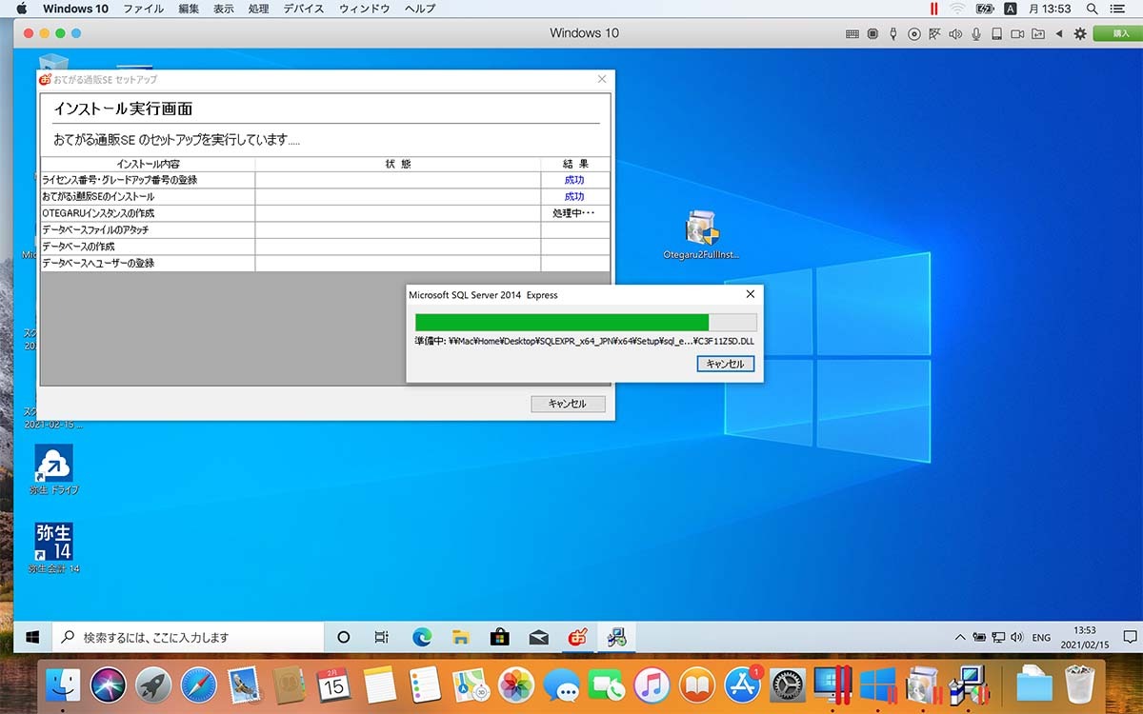Select the データベースファイルのアタッチ row
Viewport: 1143px width, 714px height.
pyautogui.click(x=325, y=229)
